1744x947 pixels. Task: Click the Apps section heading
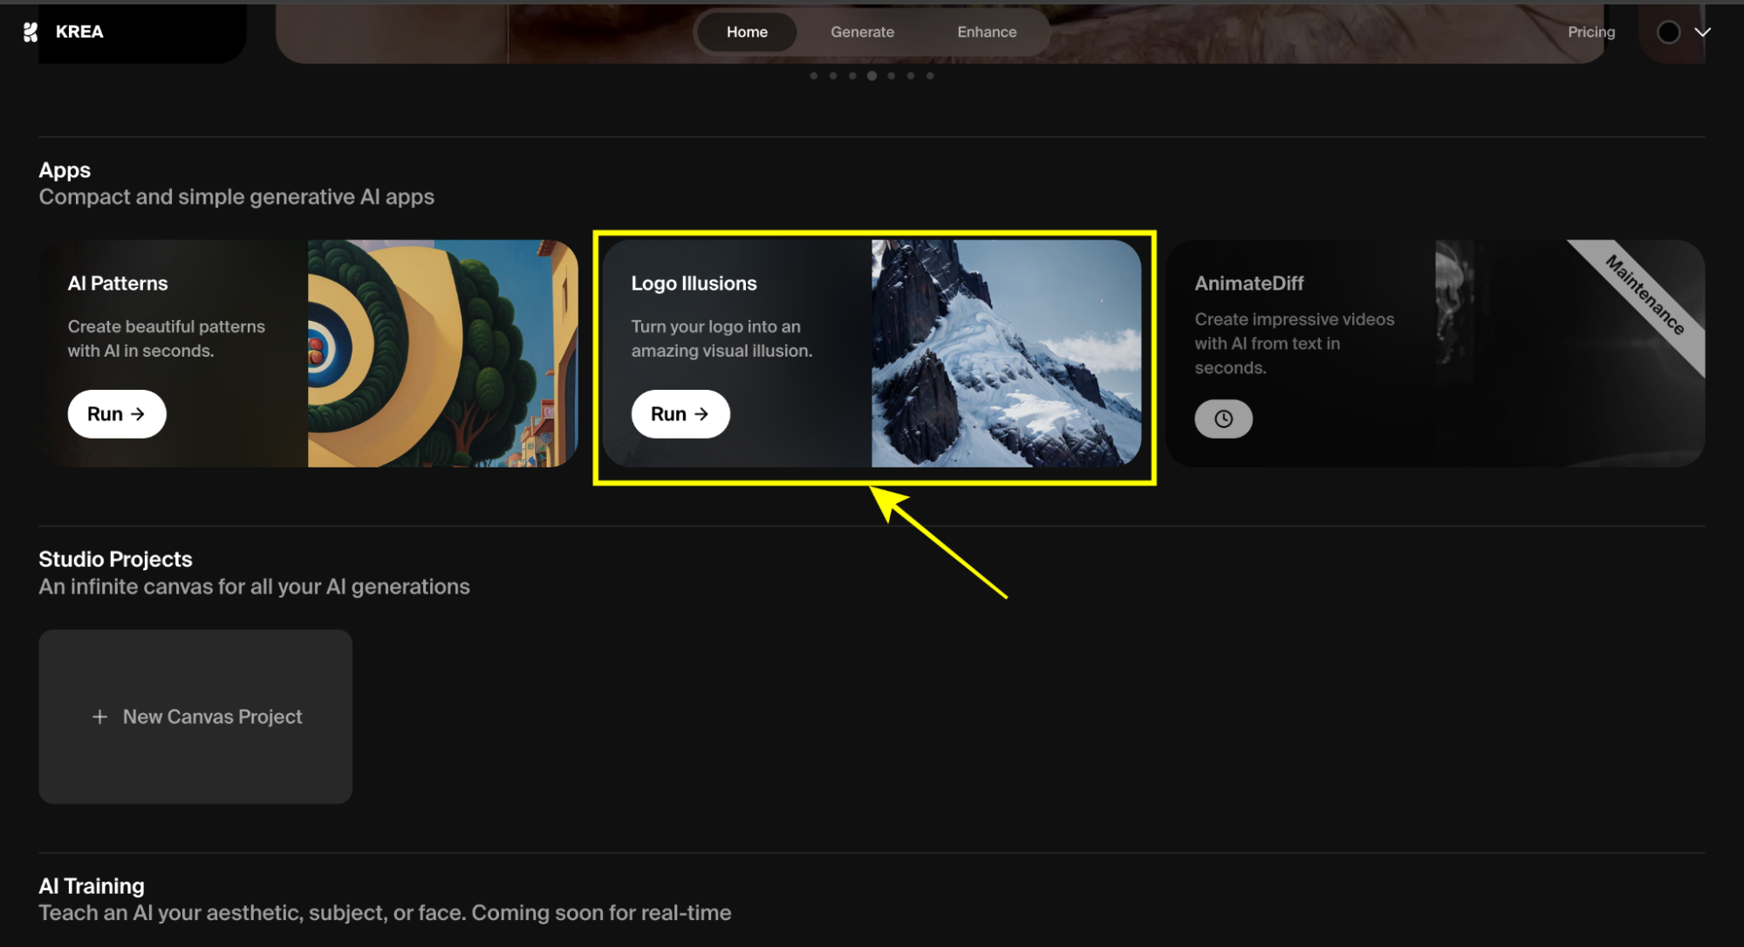tap(65, 170)
